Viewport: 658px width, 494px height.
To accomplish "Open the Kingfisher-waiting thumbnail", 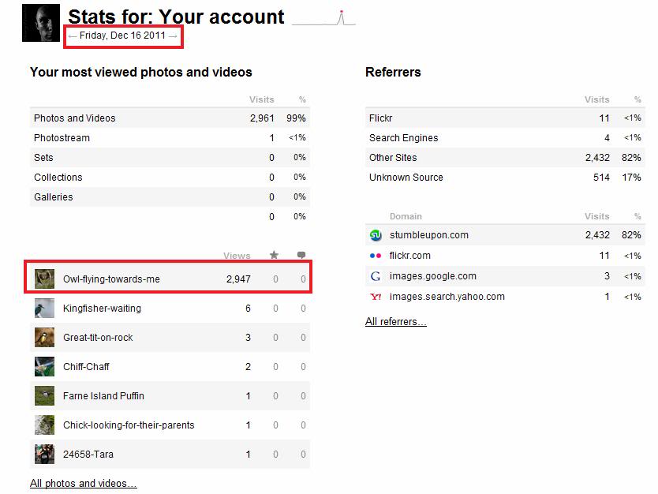I will click(x=44, y=308).
